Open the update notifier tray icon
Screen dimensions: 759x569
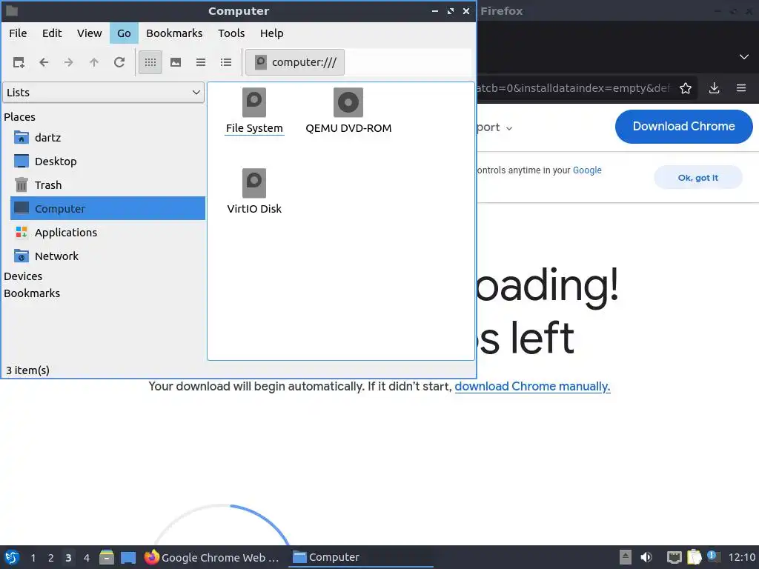tap(713, 557)
